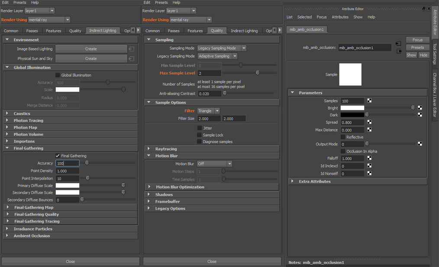Click the Hide button in Attribute Editor
Screen dimensions: 439x267
tap(423, 55)
